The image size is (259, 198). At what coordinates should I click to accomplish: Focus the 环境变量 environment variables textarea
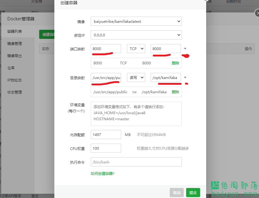coord(136,114)
